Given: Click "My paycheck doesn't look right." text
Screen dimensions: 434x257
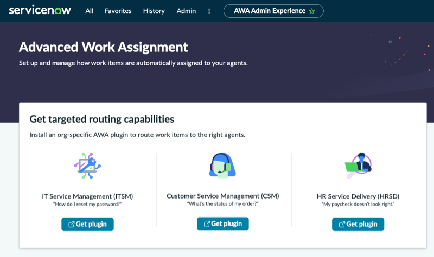Looking at the screenshot, I should pos(358,205).
